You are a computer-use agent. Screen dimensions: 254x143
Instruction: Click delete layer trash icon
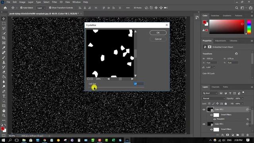pos(247,135)
